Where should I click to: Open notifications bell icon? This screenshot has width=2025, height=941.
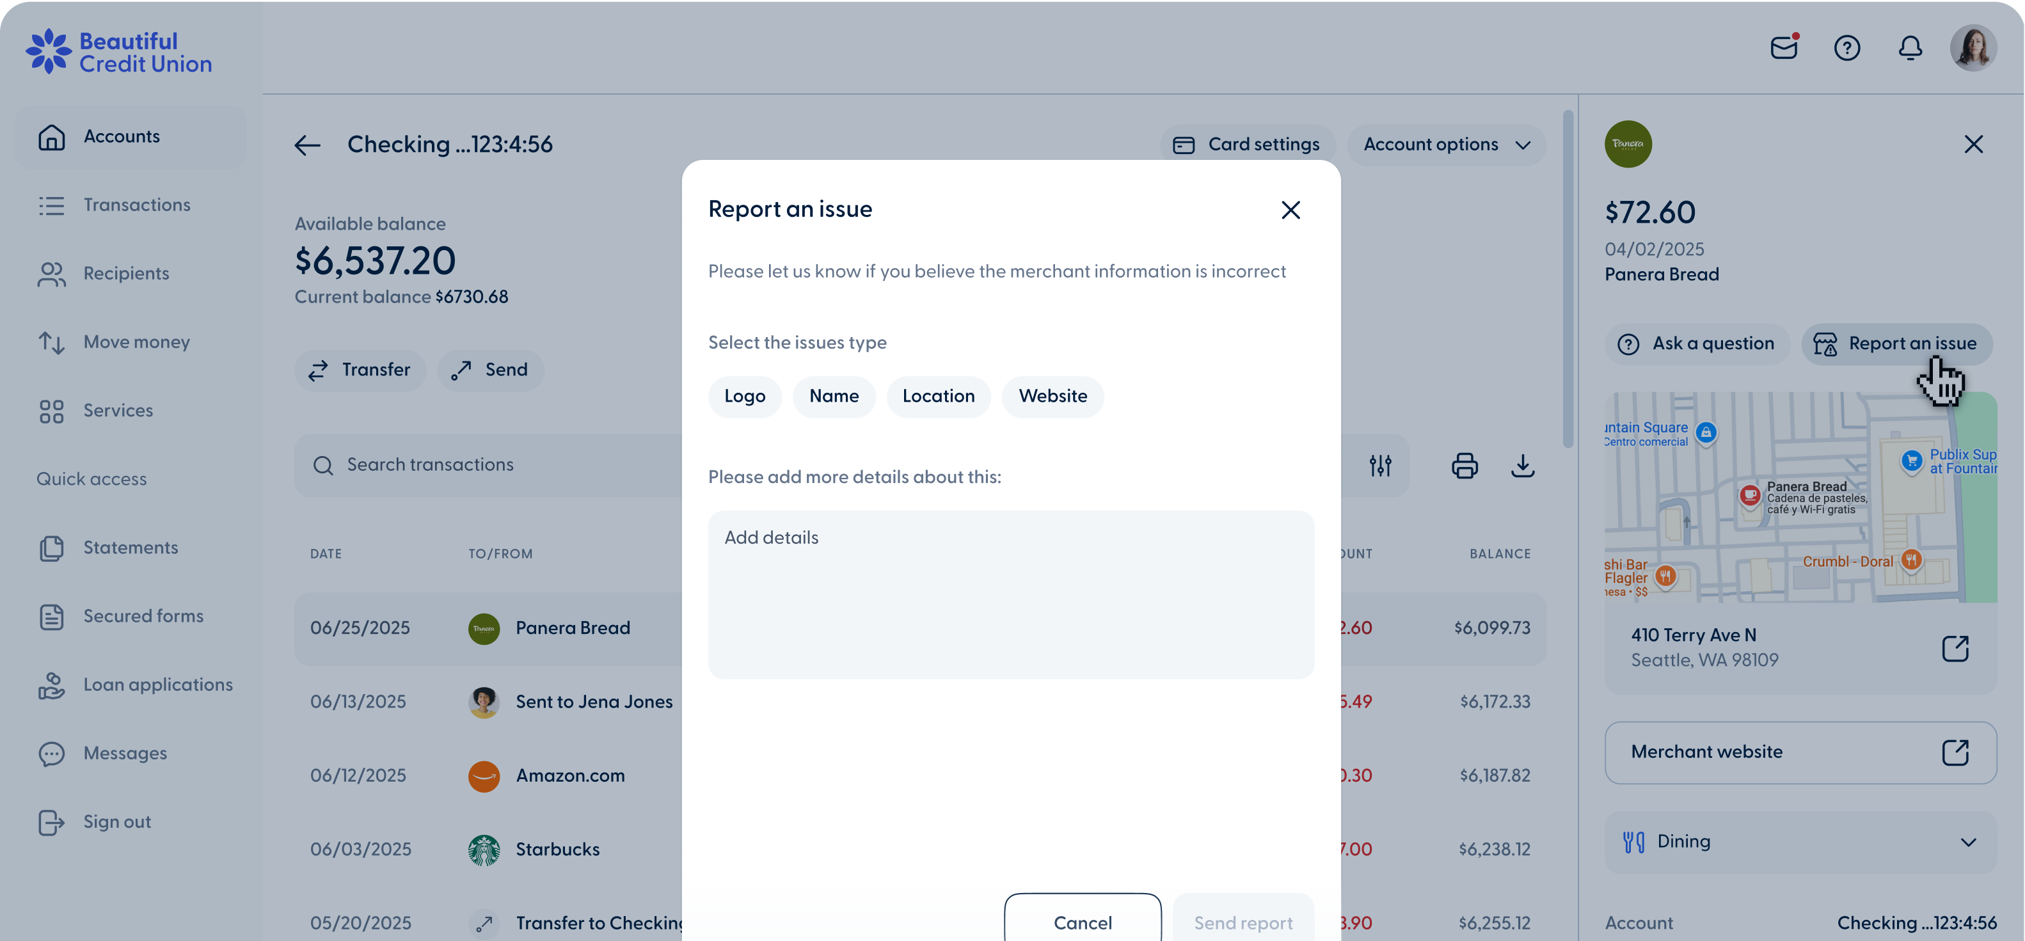coord(1910,48)
